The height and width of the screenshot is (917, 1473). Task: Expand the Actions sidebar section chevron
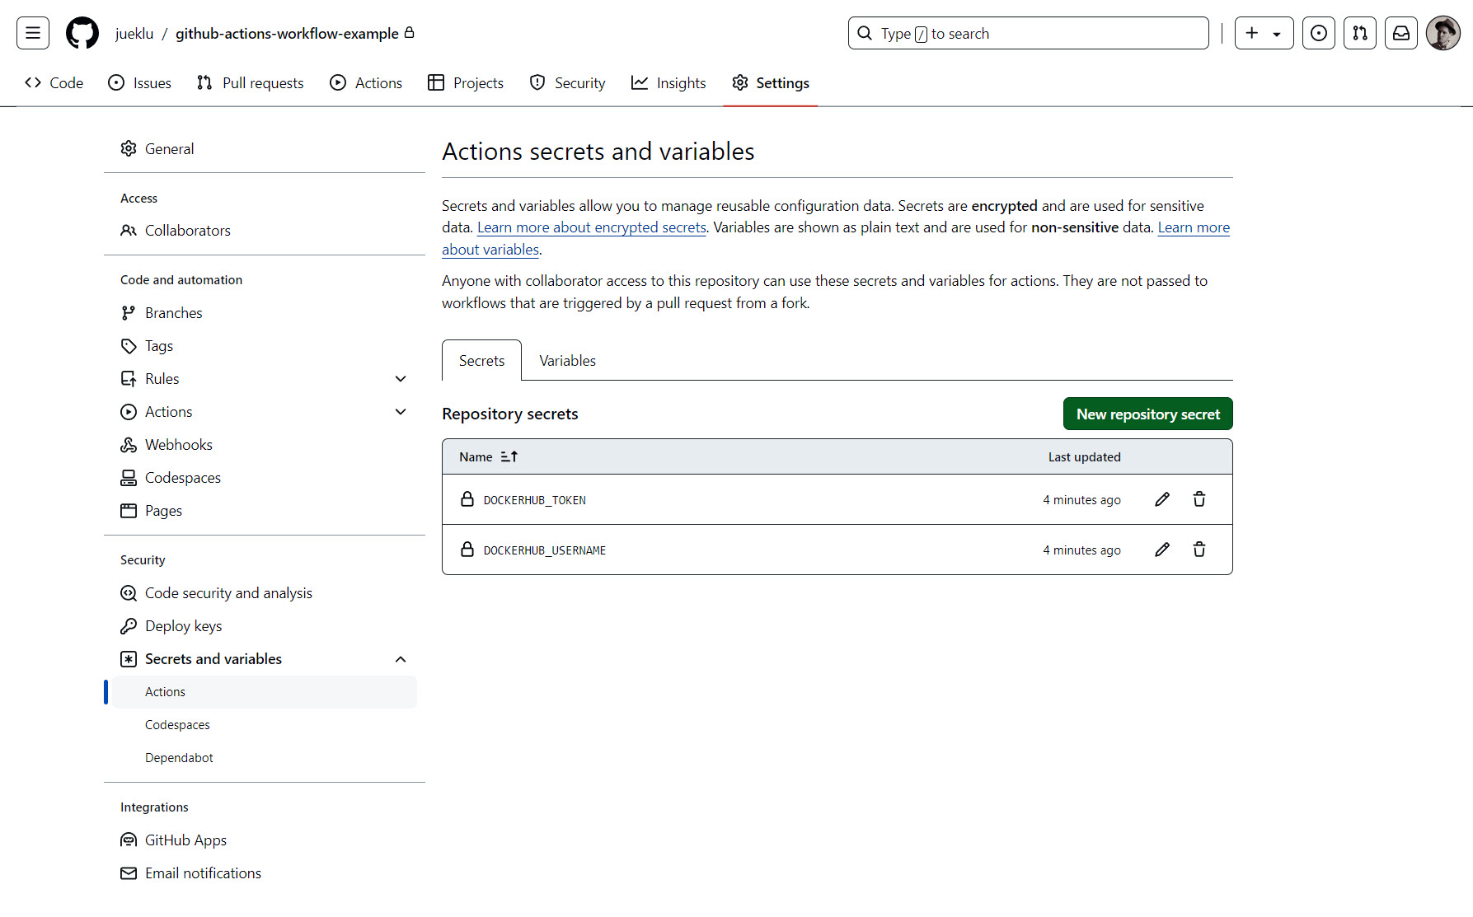[x=401, y=412]
